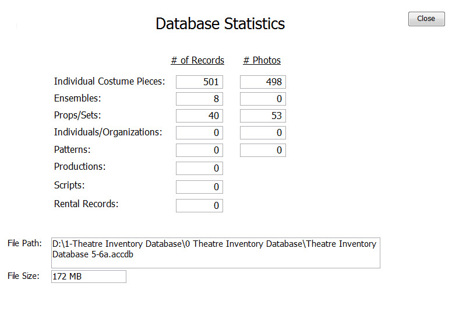The image size is (459, 332).
Task: Select the Patterns photos count field
Action: [x=263, y=150]
